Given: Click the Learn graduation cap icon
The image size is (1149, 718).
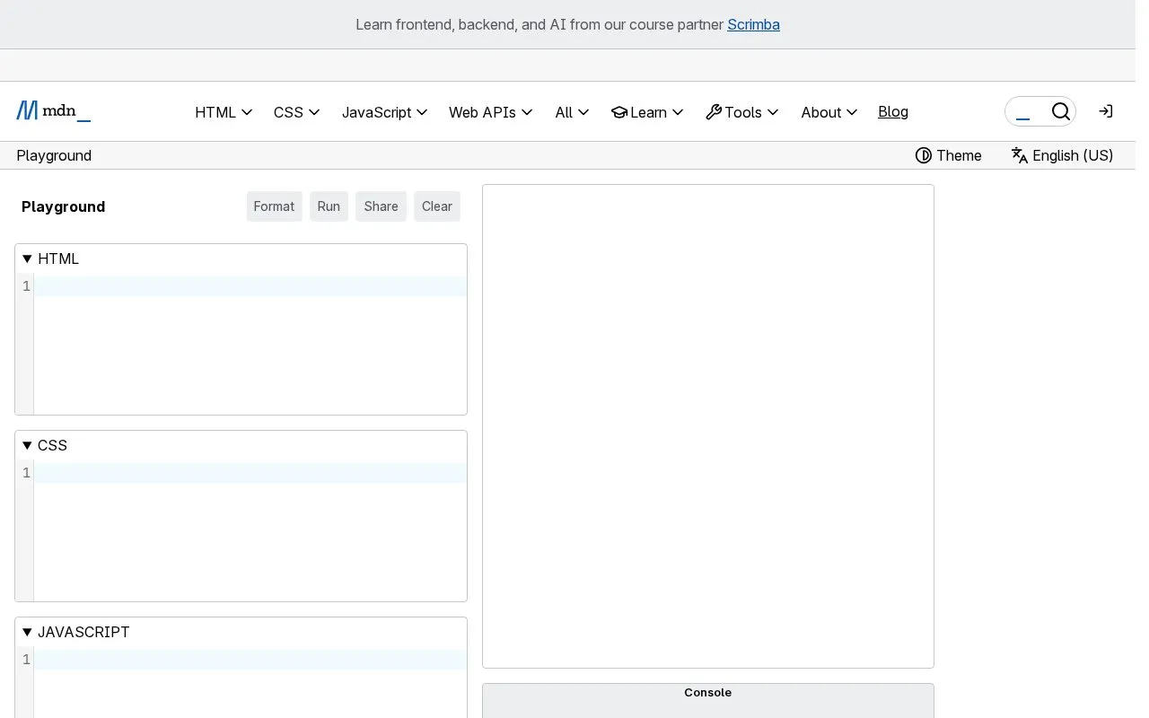Looking at the screenshot, I should (x=618, y=112).
